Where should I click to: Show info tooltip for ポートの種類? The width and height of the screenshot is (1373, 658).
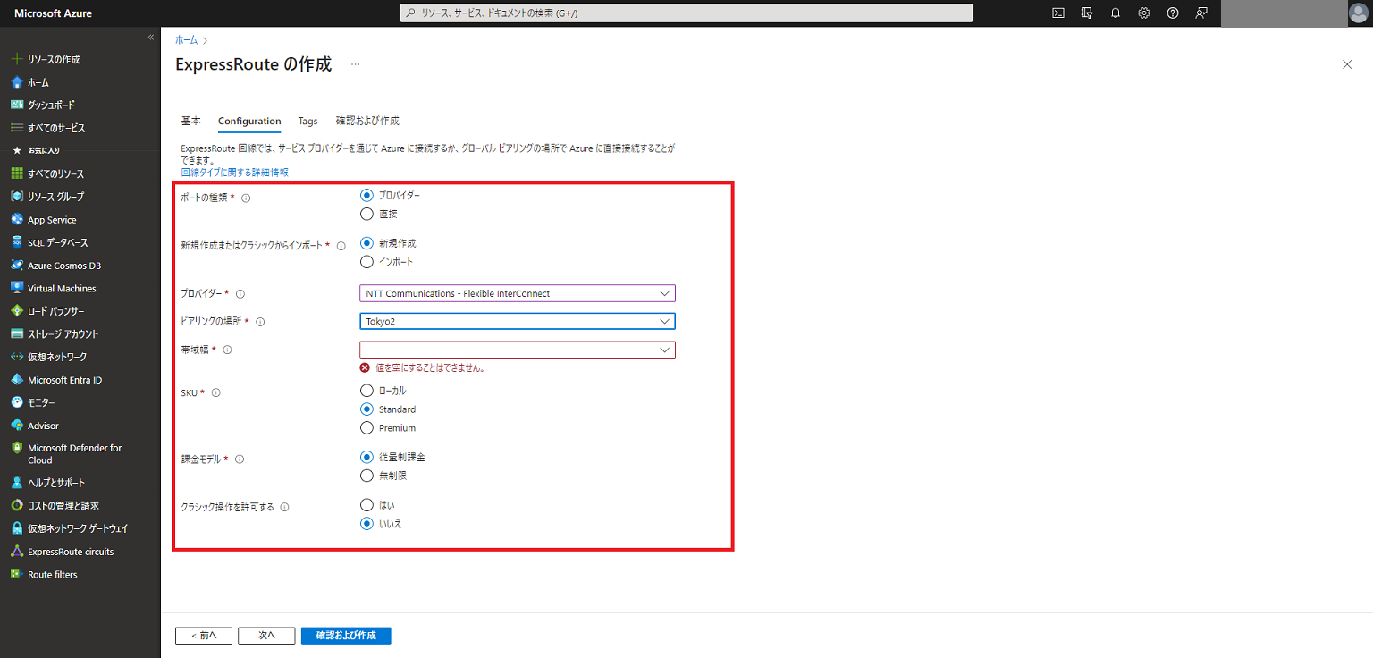coord(246,198)
